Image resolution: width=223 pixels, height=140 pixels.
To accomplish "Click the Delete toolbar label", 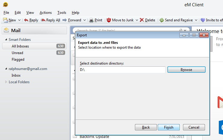I will [150, 20].
